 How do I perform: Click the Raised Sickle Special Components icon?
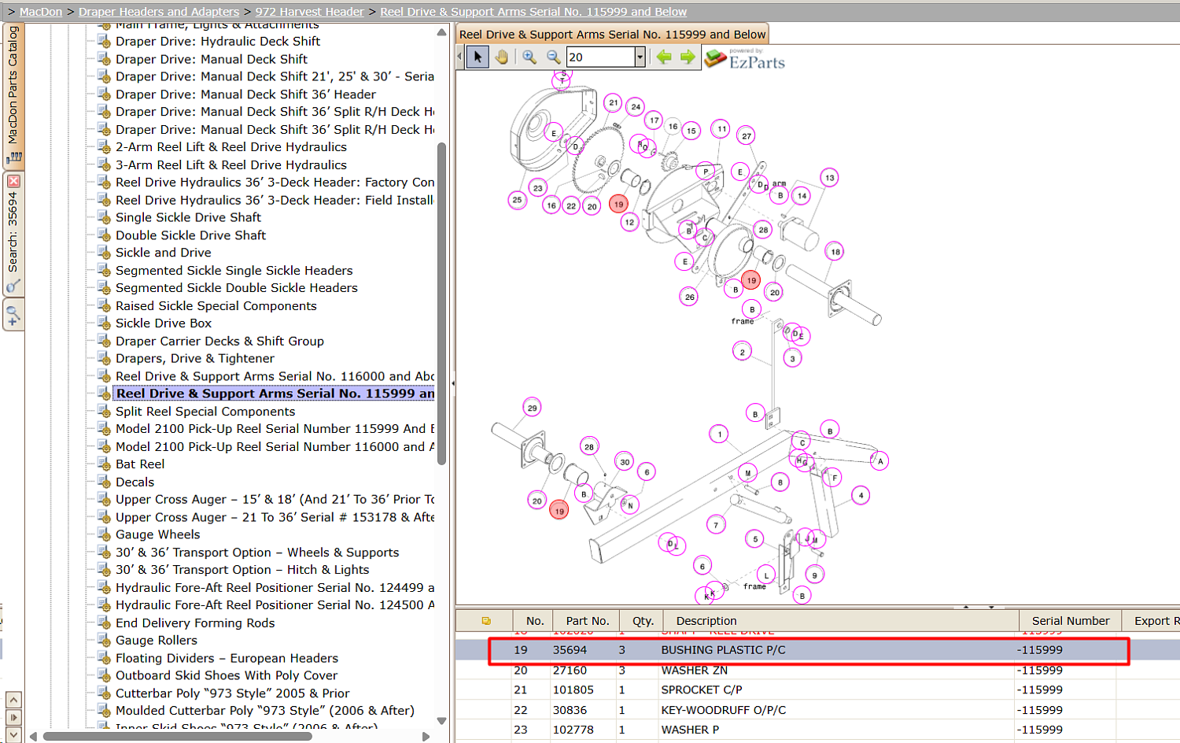coord(104,305)
